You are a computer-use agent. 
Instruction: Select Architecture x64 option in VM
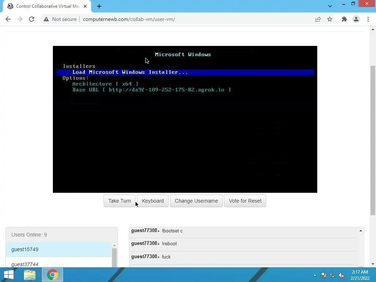click(105, 84)
